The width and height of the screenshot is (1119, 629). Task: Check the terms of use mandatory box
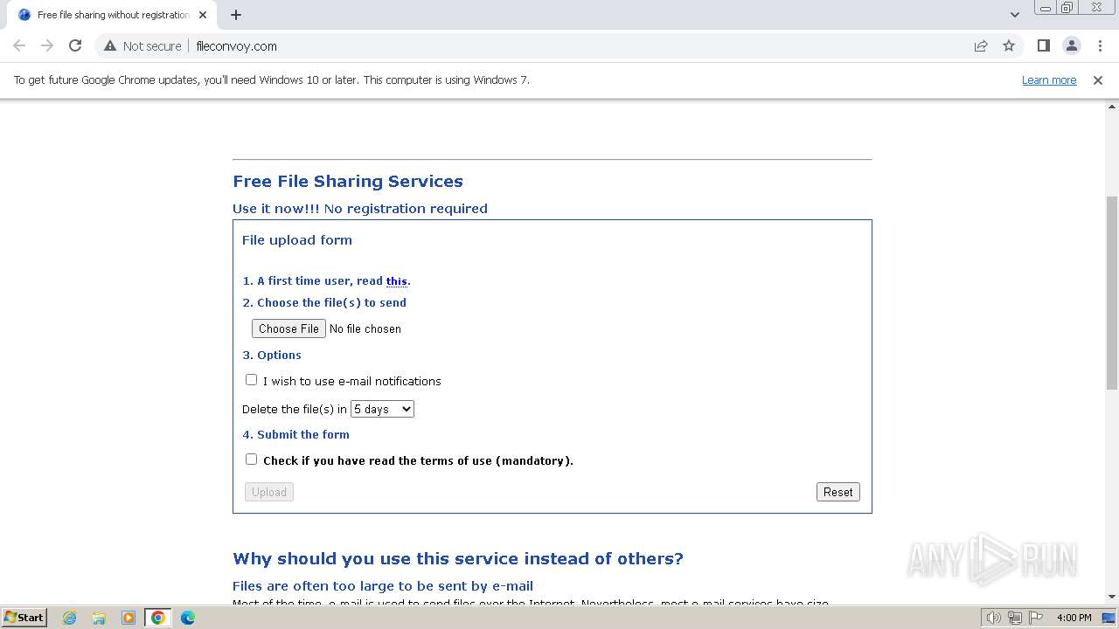(252, 460)
